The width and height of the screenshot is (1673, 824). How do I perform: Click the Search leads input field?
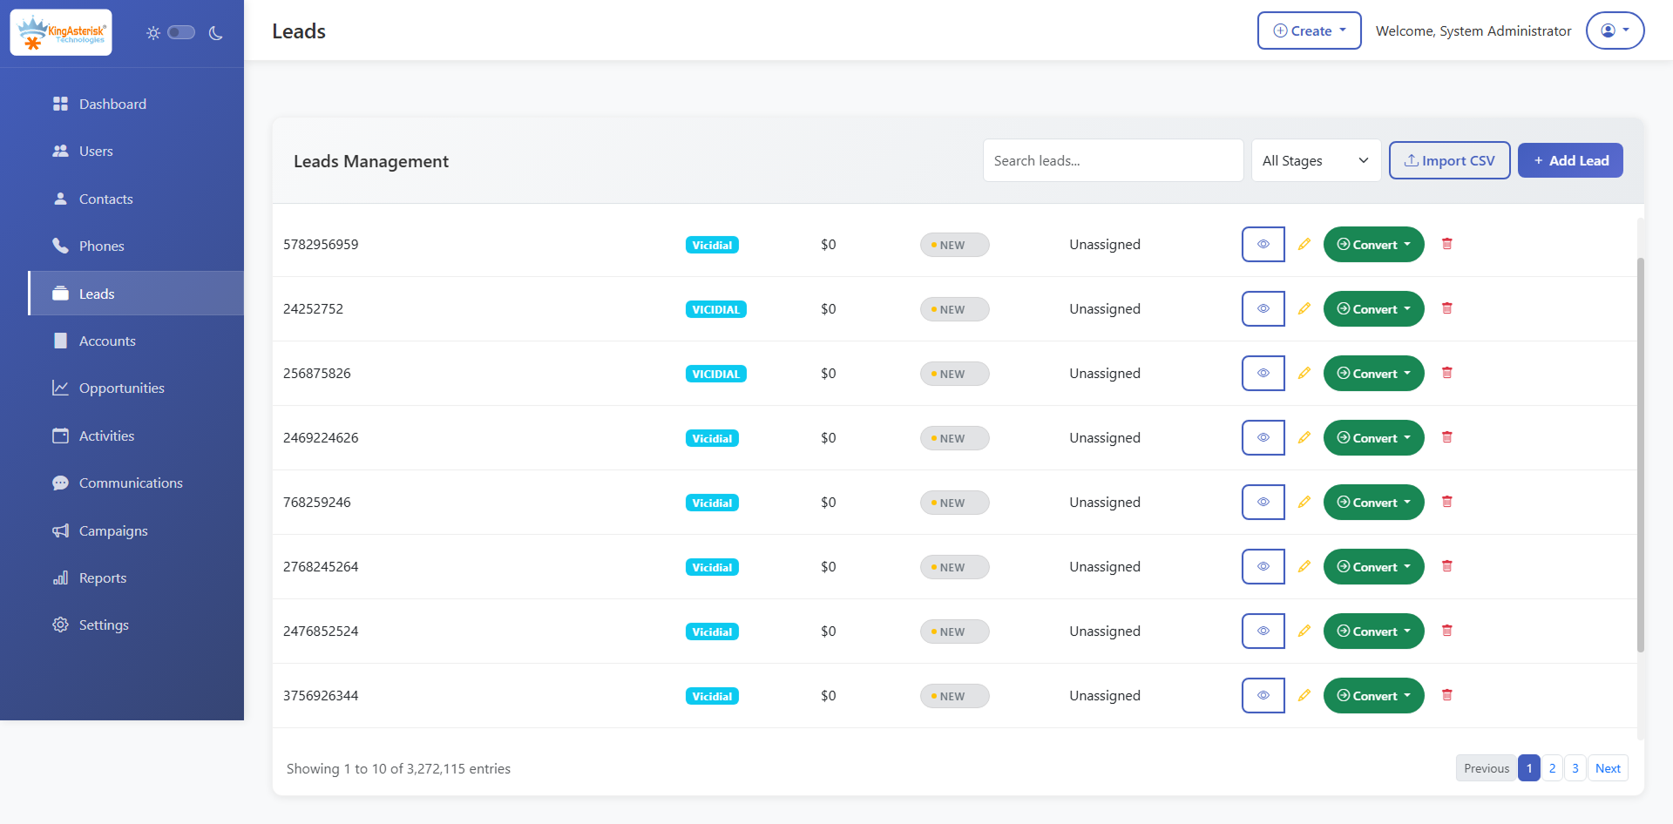coord(1112,161)
